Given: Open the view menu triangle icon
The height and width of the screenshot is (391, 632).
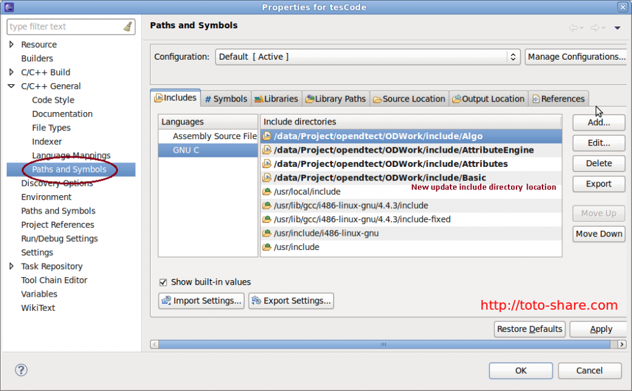Looking at the screenshot, I should tap(617, 28).
